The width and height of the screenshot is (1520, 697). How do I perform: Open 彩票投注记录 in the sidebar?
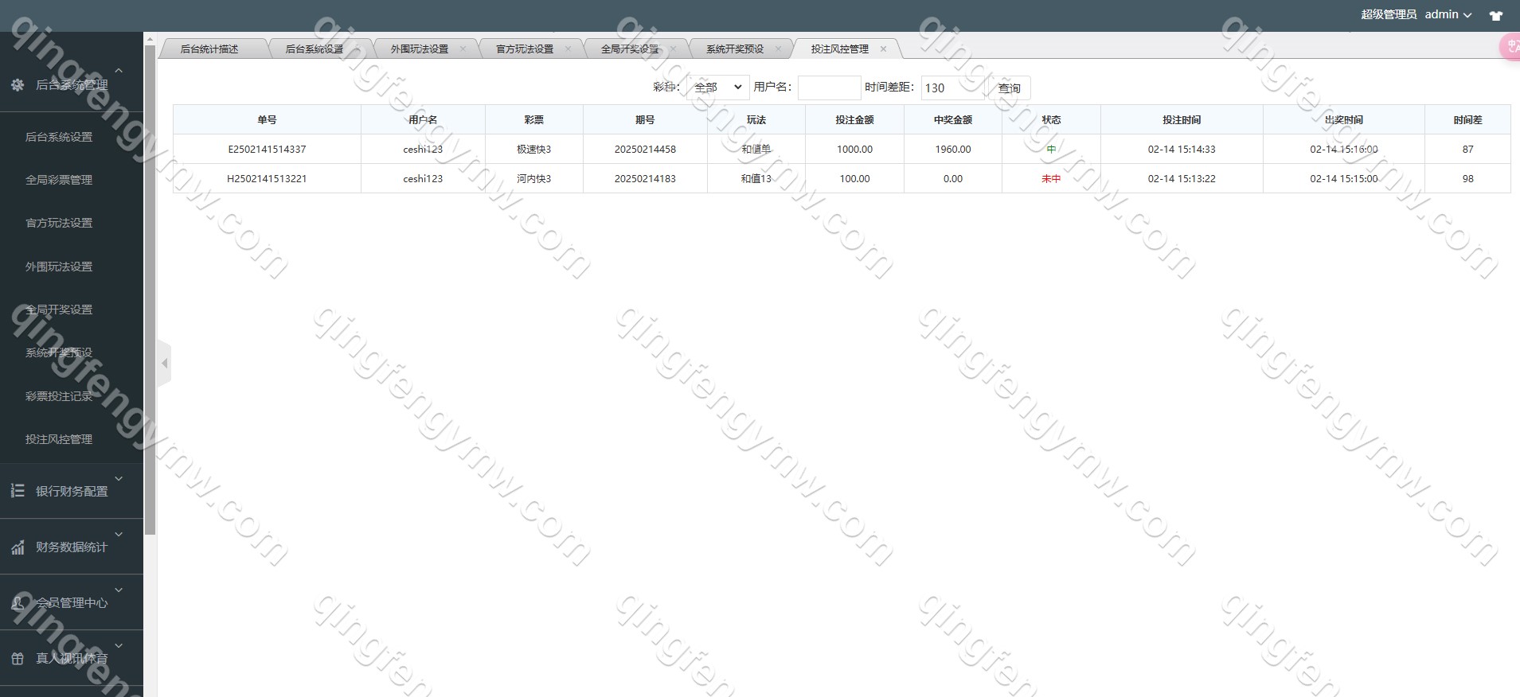[59, 396]
